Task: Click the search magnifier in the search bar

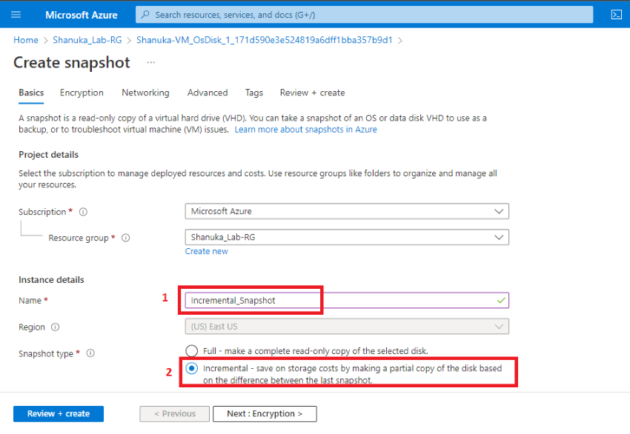Action: tap(147, 14)
